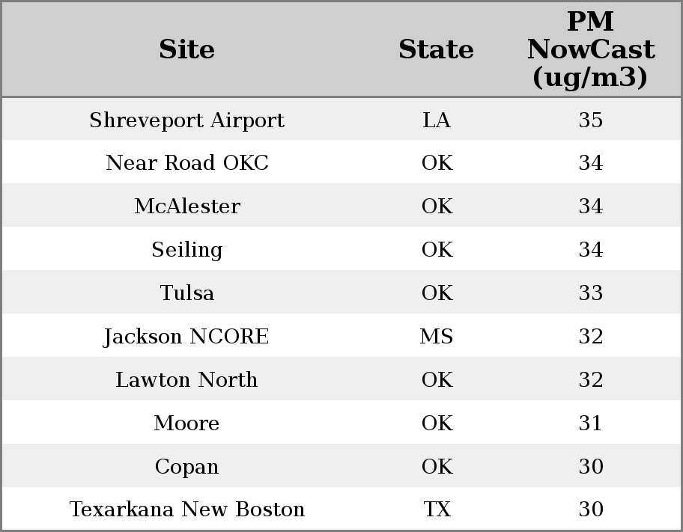Click the PM value 31 for Moore
The image size is (683, 532).
click(x=590, y=424)
